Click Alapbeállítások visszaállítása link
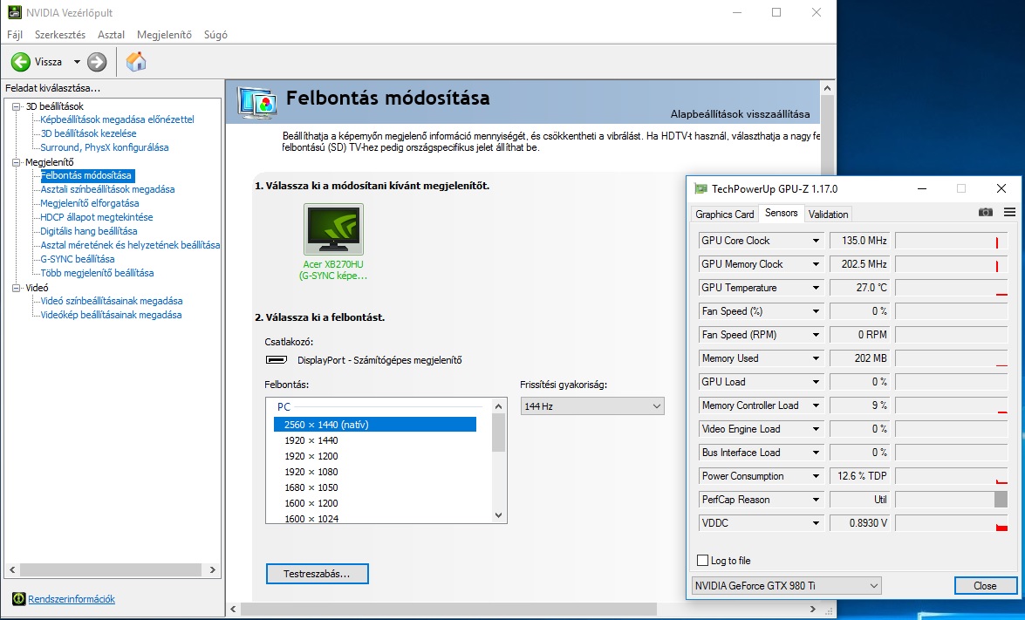1025x620 pixels. pyautogui.click(x=740, y=114)
